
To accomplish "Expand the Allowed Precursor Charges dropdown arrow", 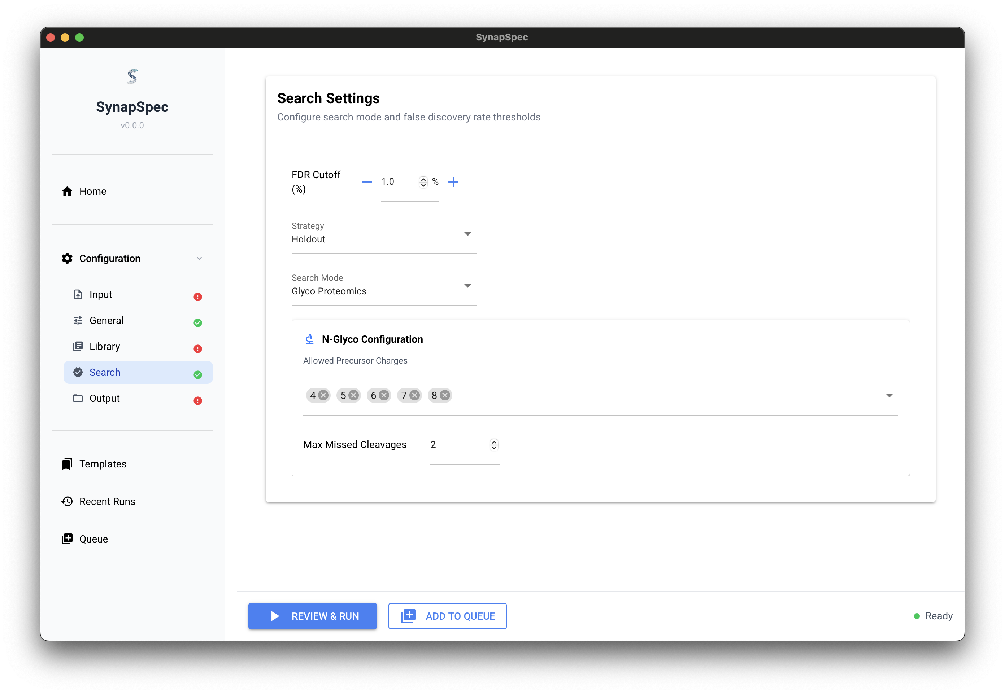I will click(889, 396).
